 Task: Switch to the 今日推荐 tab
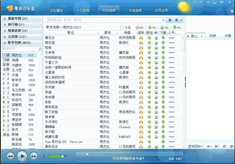click(82, 11)
